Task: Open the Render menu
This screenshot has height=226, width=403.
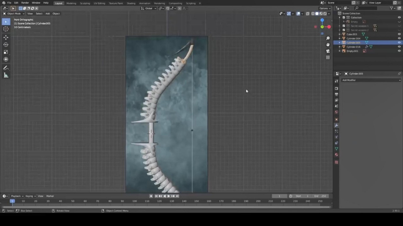Action: [25, 3]
